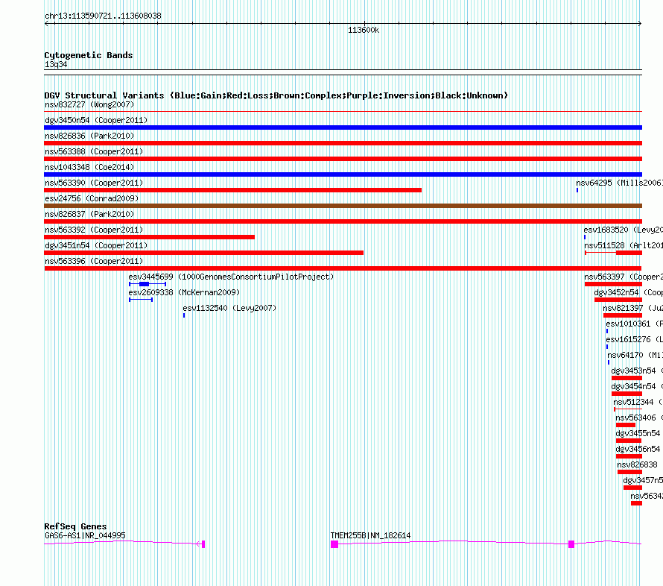Viewport: 663px width, 586px height.
Task: Click the dgv3451n54 (Cooper2011) label
Action: 96,245
